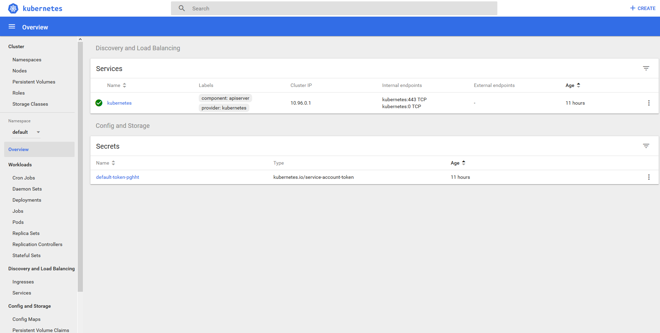660x333 pixels.
Task: Click the External endpoints column header
Action: (494, 85)
